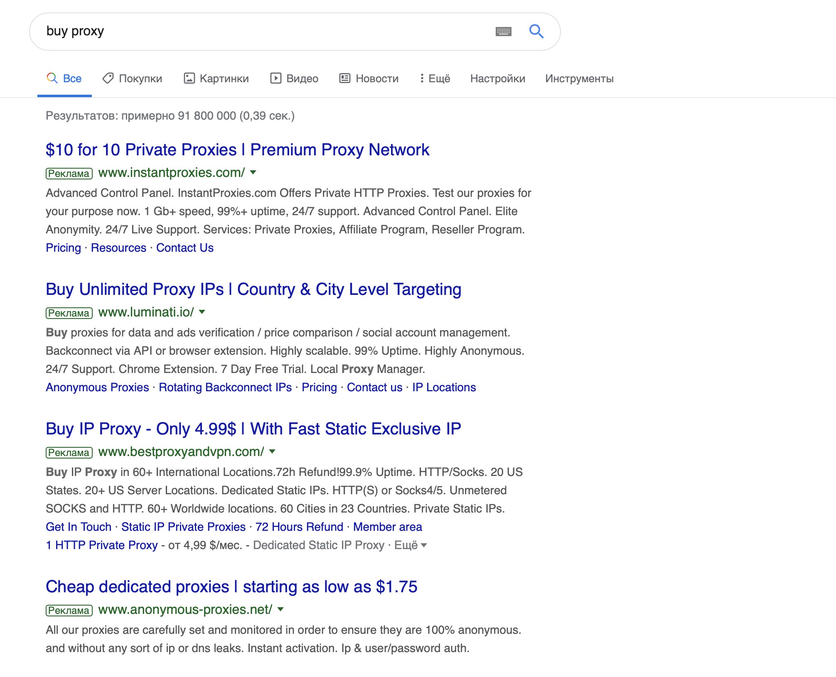The height and width of the screenshot is (677, 836).
Task: Open 72 Hours Refund sitelink
Action: tap(300, 527)
